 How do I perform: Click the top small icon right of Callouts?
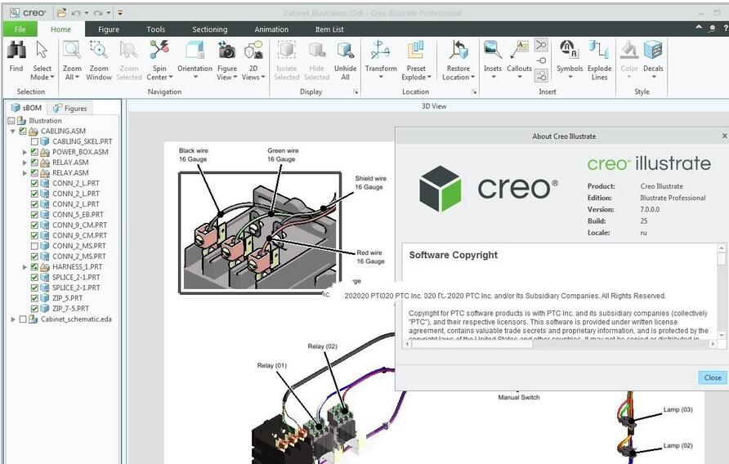click(x=541, y=45)
